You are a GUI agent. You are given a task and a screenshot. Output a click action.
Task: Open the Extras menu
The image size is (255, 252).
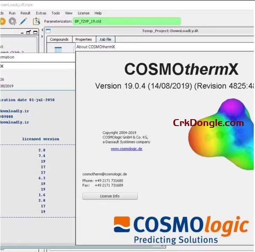point(41,13)
